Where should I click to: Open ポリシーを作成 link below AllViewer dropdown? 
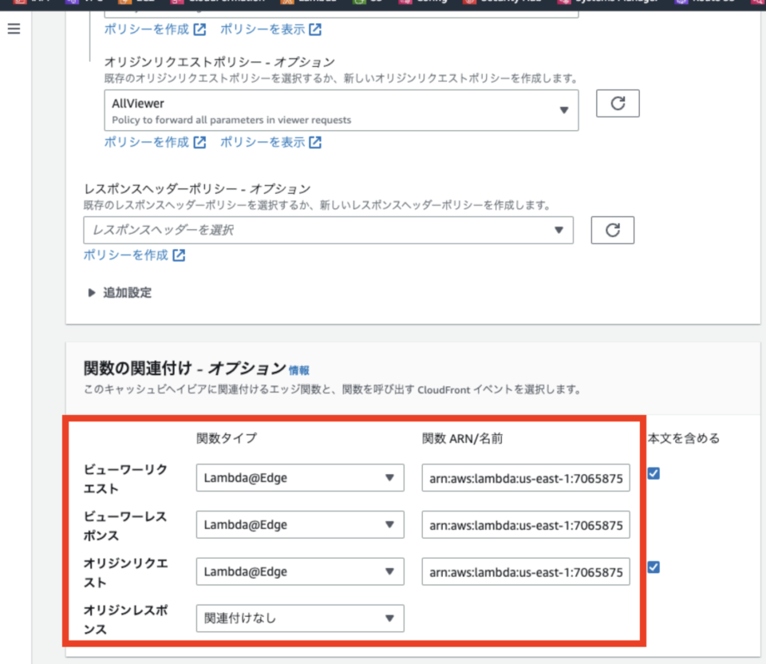(155, 142)
